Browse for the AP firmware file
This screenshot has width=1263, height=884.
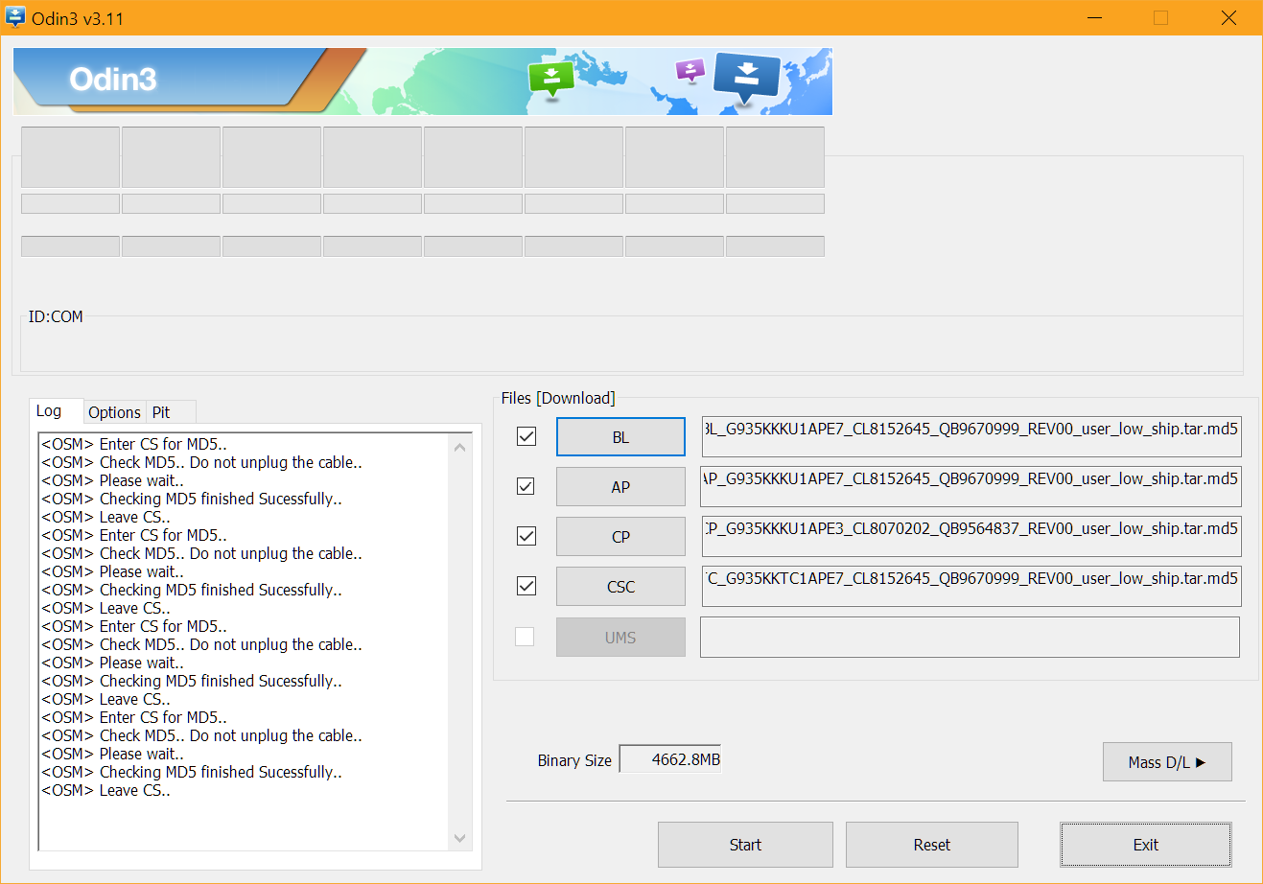click(x=620, y=487)
